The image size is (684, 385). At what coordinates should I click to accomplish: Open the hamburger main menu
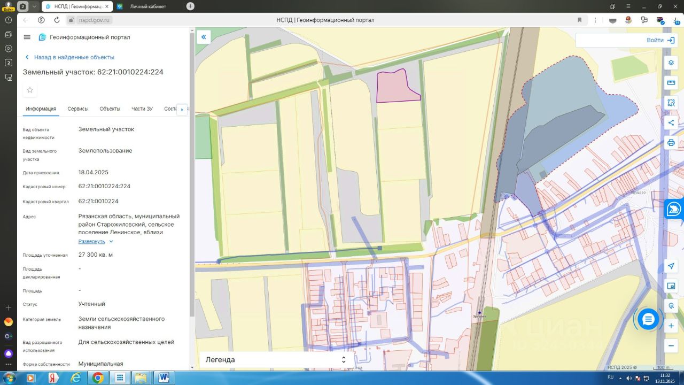(27, 37)
